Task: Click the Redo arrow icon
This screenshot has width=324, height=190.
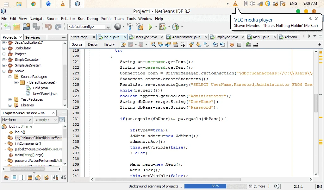Action: (58, 27)
